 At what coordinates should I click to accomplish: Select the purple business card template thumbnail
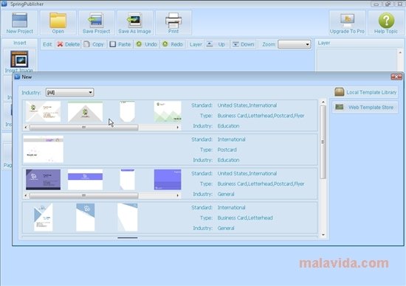click(x=44, y=179)
